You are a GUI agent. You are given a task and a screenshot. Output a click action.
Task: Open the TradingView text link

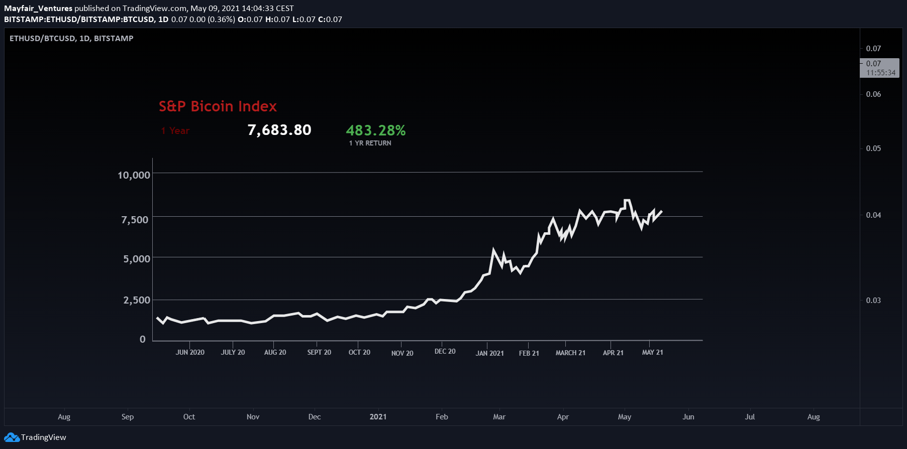[x=44, y=437]
